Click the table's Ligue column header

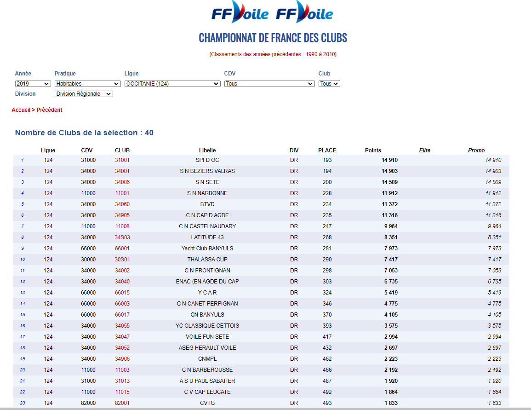(48, 150)
